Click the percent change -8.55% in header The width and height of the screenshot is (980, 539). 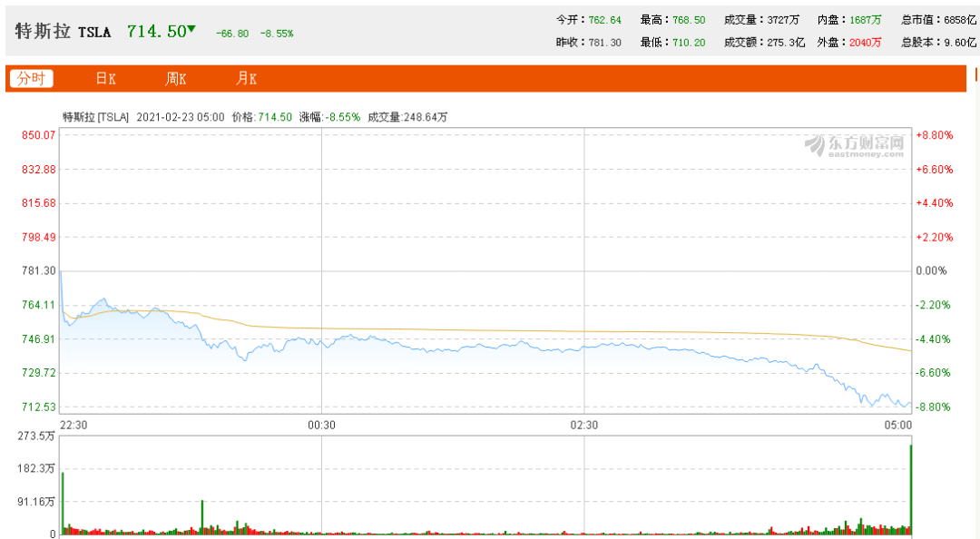coord(277,34)
